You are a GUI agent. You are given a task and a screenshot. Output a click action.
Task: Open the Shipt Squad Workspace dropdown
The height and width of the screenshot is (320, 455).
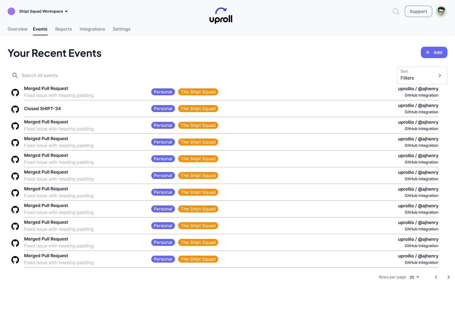coord(44,11)
